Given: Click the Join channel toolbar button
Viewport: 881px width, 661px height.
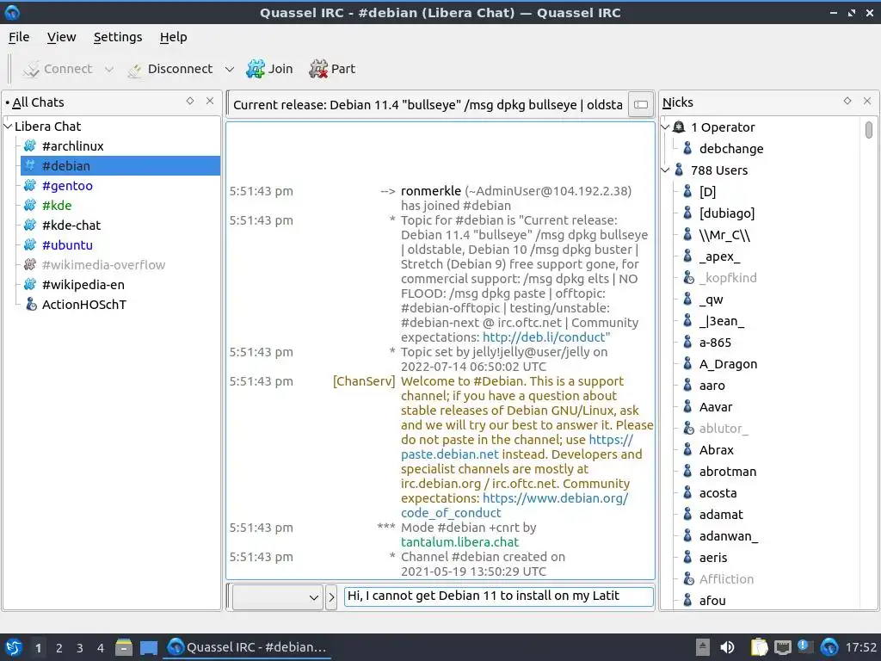Looking at the screenshot, I should click(x=269, y=69).
